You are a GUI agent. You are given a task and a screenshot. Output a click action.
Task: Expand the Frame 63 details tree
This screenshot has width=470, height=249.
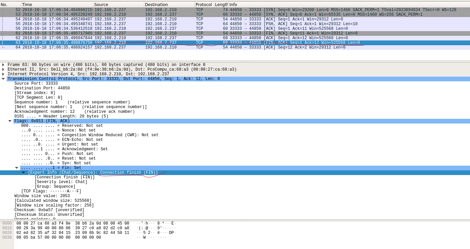pyautogui.click(x=3, y=65)
